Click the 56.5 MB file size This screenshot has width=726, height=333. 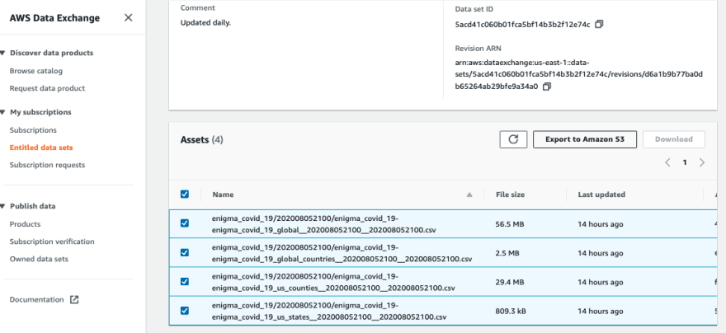point(510,224)
